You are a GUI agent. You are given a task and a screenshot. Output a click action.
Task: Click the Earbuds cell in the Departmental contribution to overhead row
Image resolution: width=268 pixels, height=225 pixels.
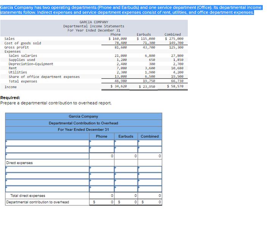point(126,202)
